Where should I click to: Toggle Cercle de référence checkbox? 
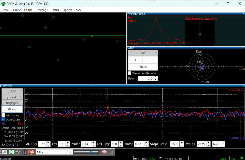tap(130, 73)
